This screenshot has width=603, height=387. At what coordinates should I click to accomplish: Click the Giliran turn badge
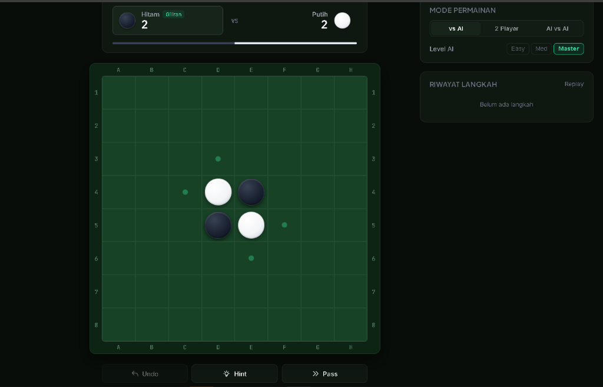coord(174,14)
